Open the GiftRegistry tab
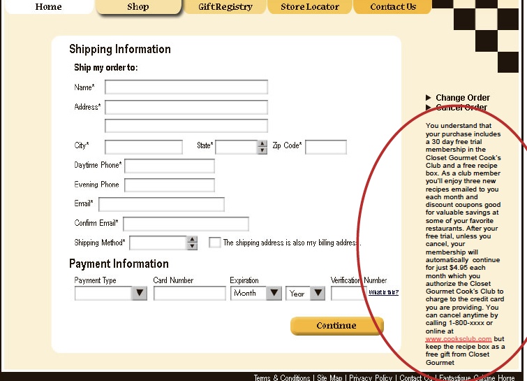The width and height of the screenshot is (527, 381). tap(225, 7)
